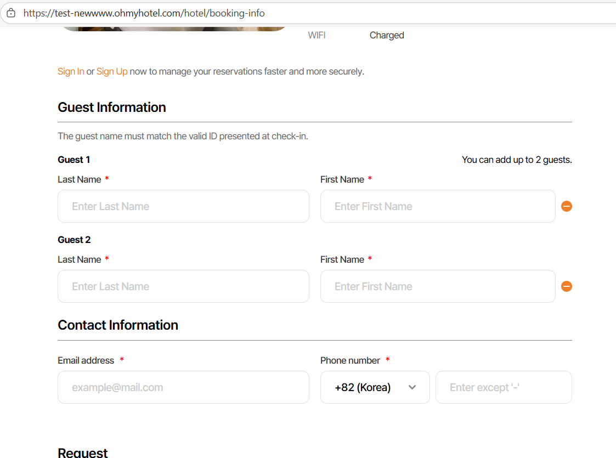
Task: Open the Sign Up link
Action: coord(112,71)
